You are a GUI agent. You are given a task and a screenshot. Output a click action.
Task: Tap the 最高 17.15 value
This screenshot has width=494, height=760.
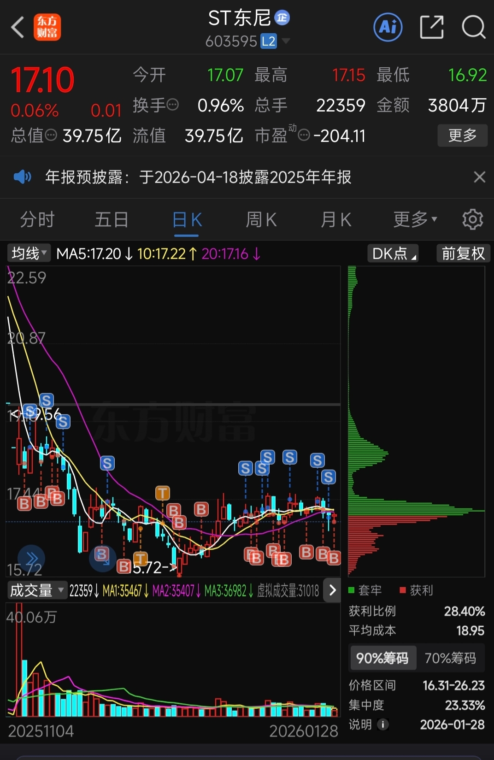tap(348, 75)
